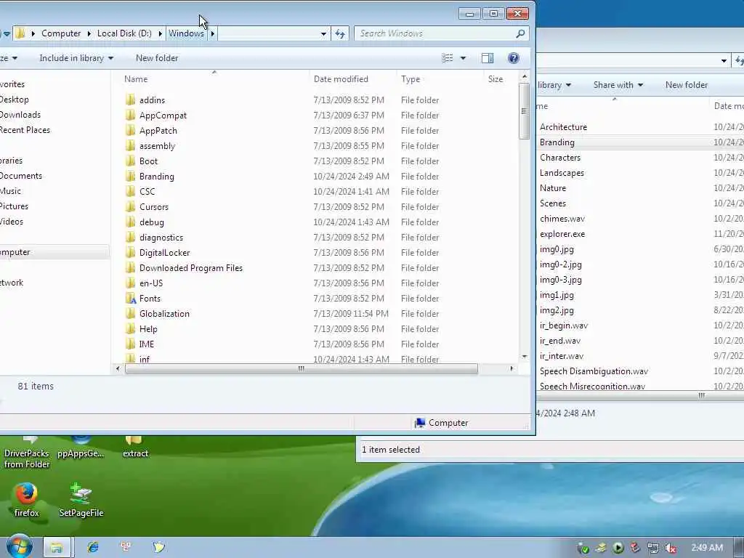Click the search magnifier icon
The width and height of the screenshot is (744, 558).
tap(520, 33)
